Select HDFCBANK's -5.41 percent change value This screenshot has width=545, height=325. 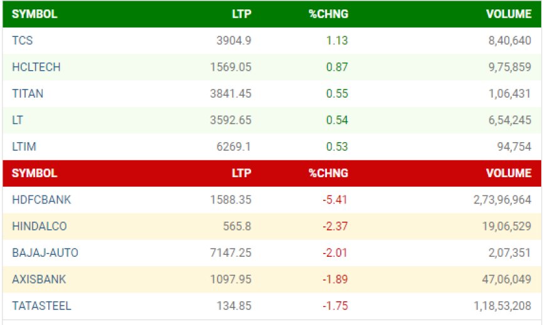tap(335, 200)
